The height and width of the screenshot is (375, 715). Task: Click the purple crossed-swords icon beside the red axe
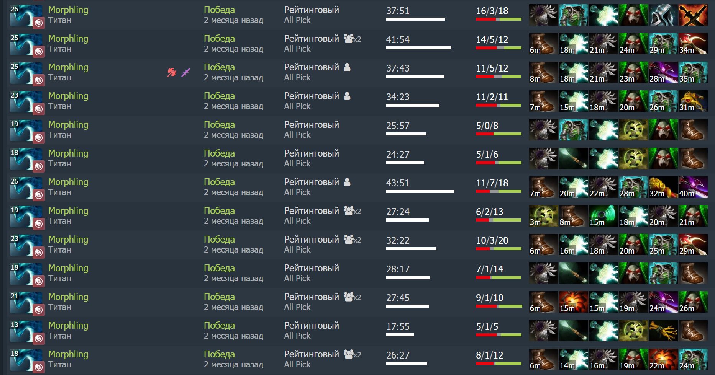[x=186, y=72]
